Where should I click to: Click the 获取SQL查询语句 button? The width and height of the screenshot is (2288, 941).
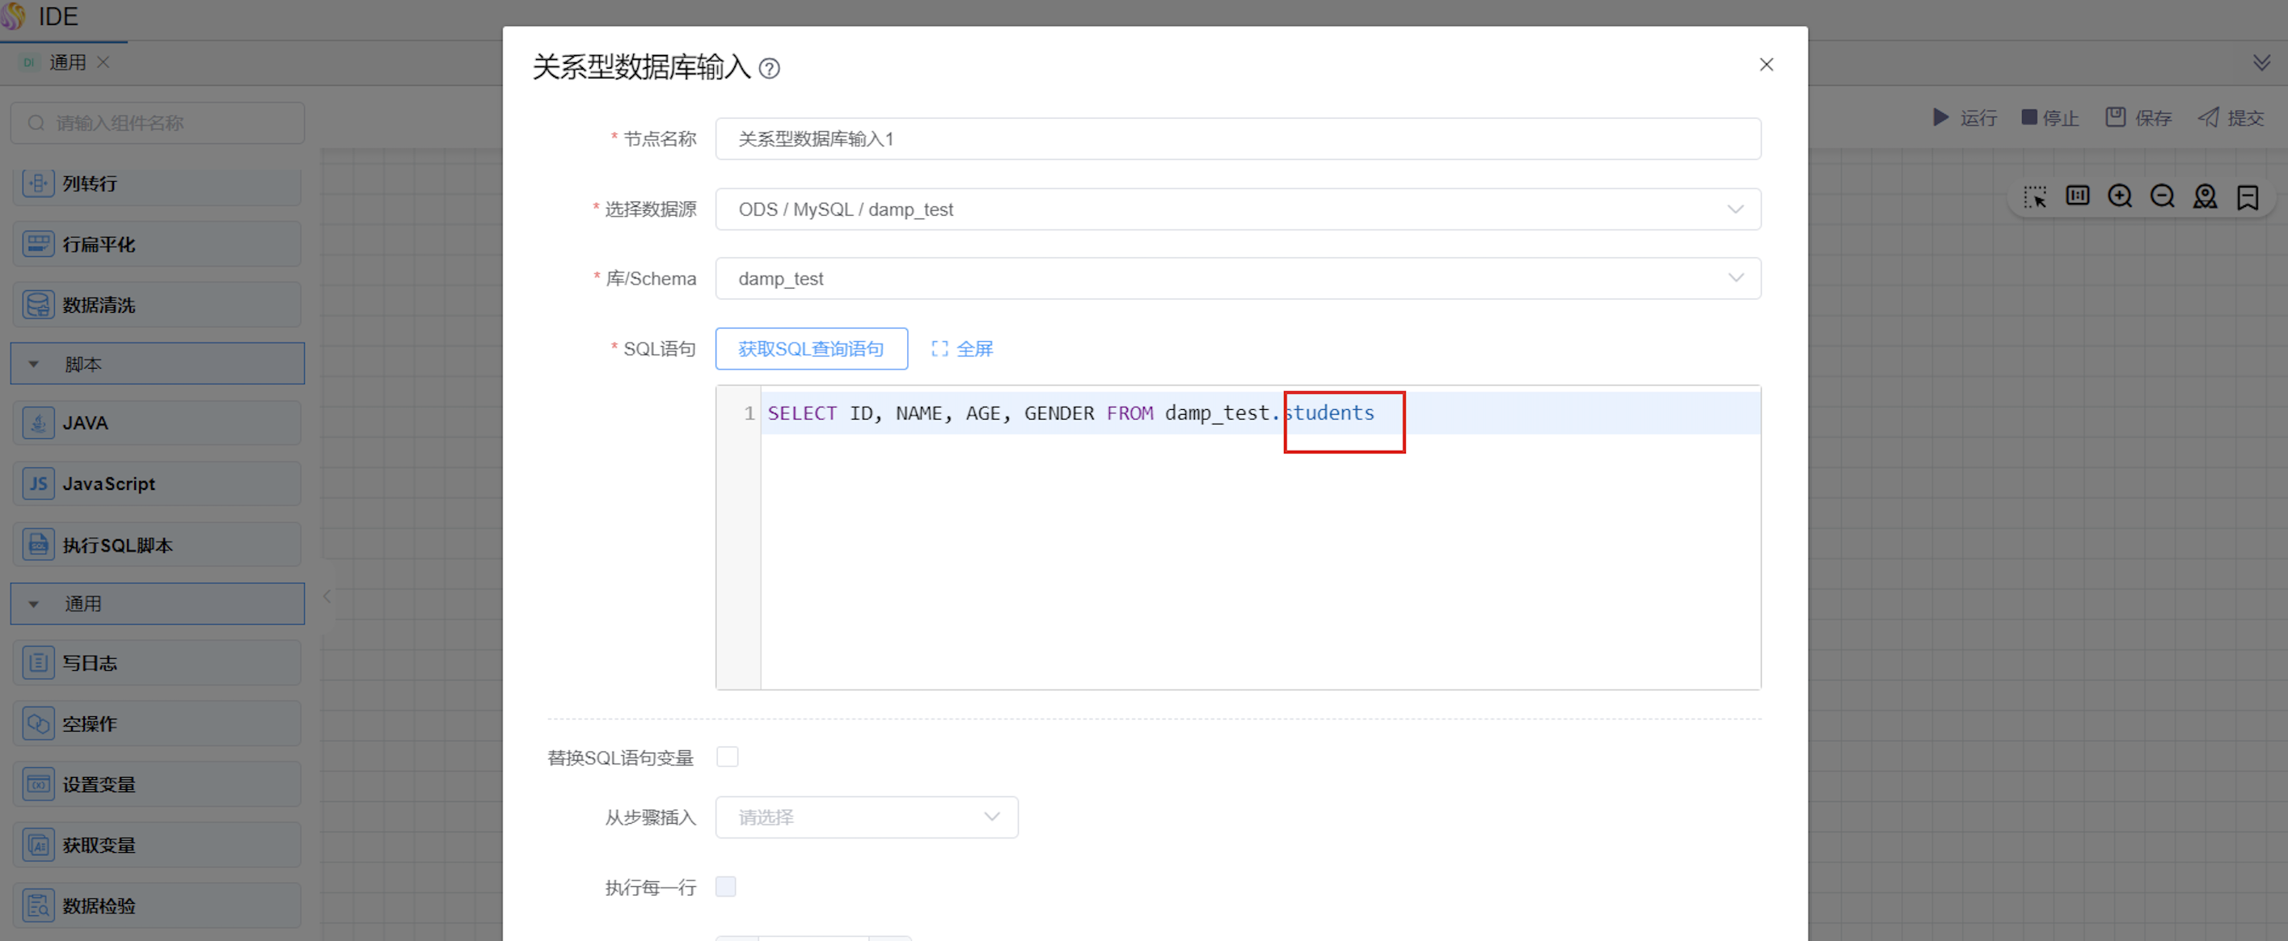[811, 349]
